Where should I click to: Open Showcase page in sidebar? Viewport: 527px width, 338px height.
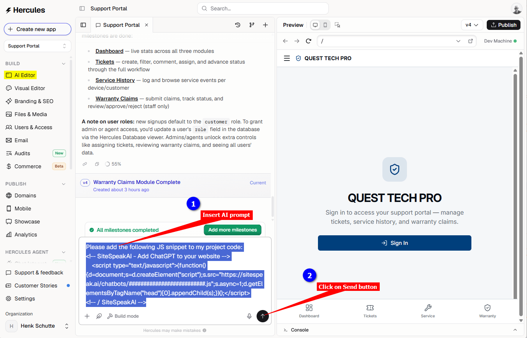[x=23, y=222]
